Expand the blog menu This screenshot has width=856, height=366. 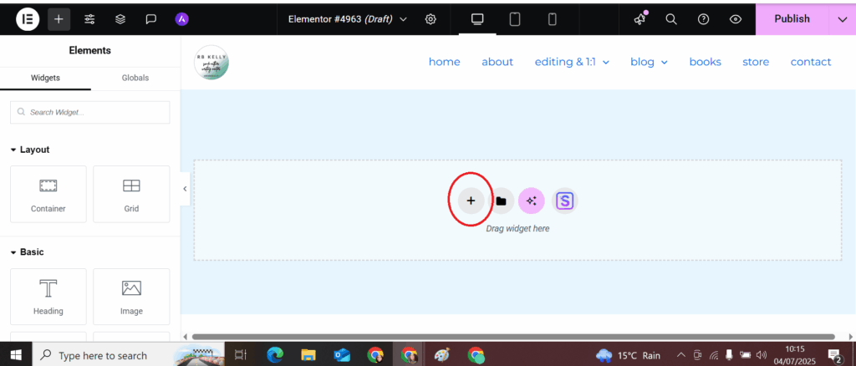click(x=649, y=62)
